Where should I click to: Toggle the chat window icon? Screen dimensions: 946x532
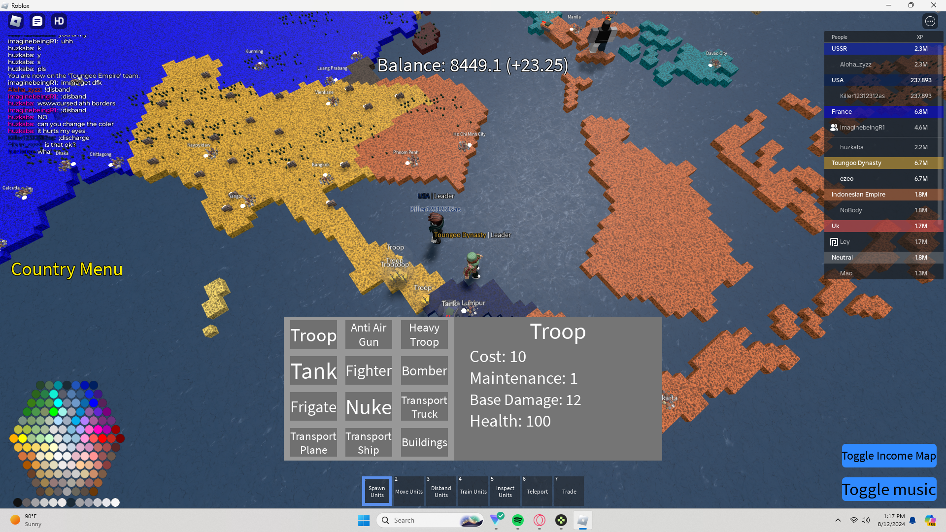click(x=37, y=21)
